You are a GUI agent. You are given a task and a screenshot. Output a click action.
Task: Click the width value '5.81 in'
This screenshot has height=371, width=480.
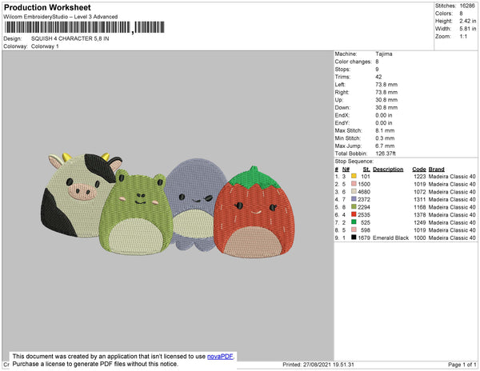468,29
